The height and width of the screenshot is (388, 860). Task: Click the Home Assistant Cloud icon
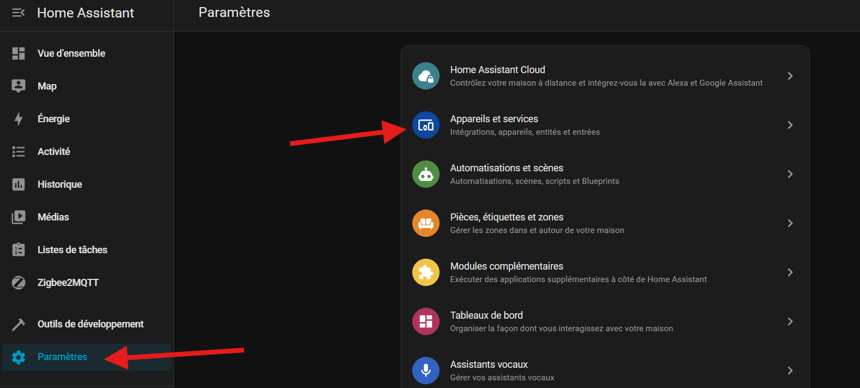tap(425, 76)
